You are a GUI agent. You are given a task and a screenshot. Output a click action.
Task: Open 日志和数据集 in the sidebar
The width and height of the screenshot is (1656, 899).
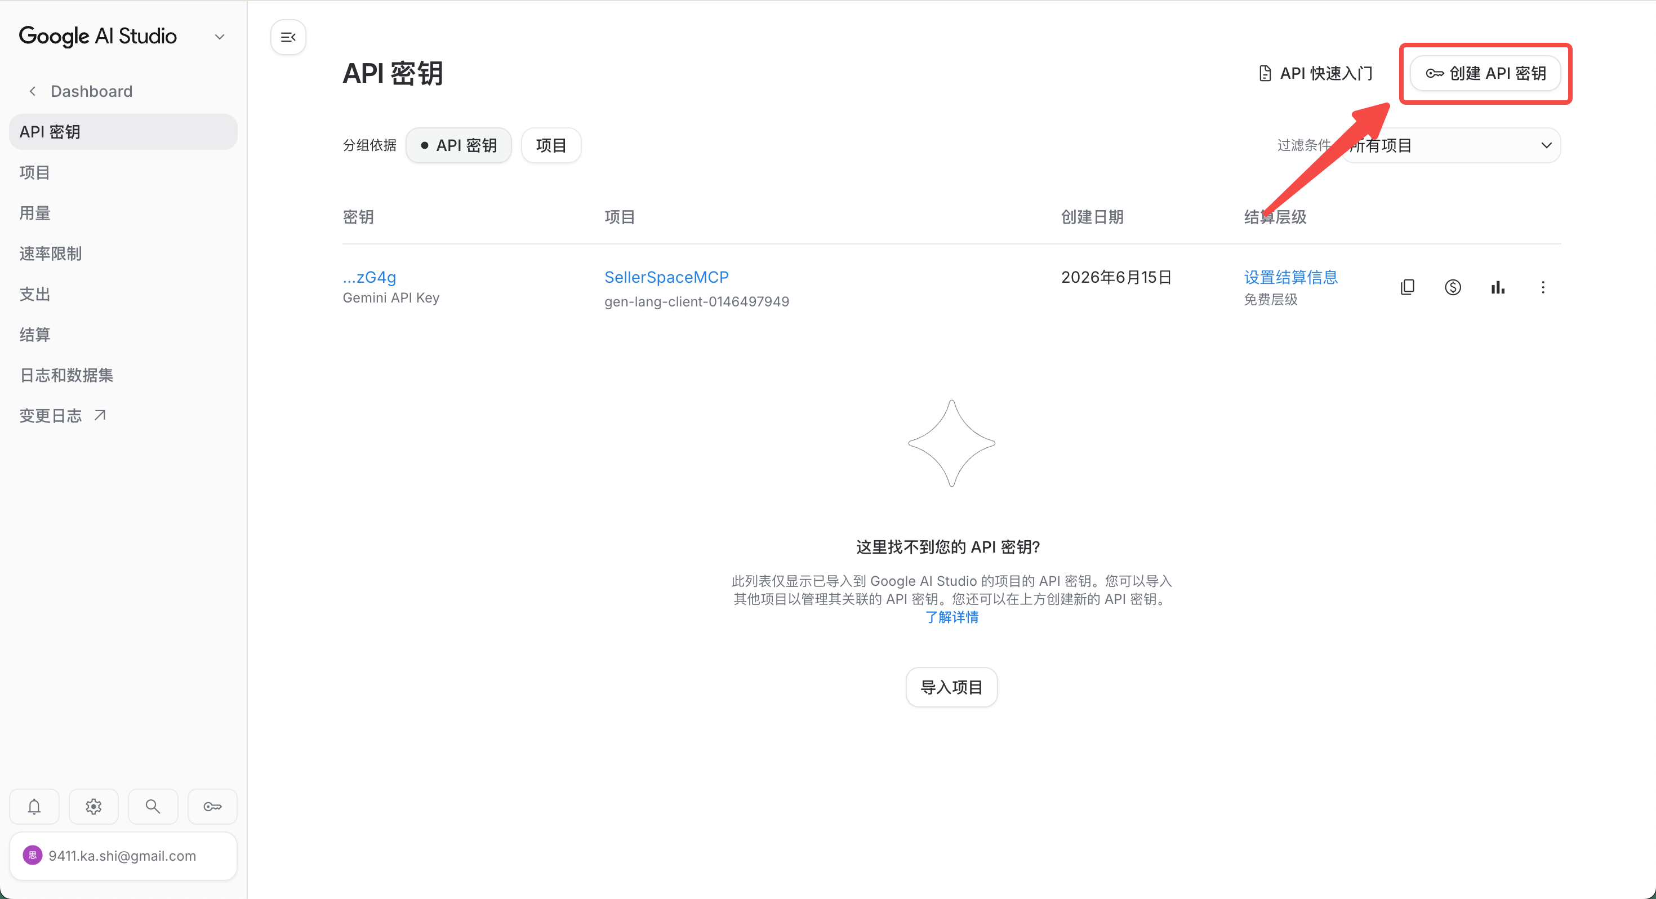66,375
